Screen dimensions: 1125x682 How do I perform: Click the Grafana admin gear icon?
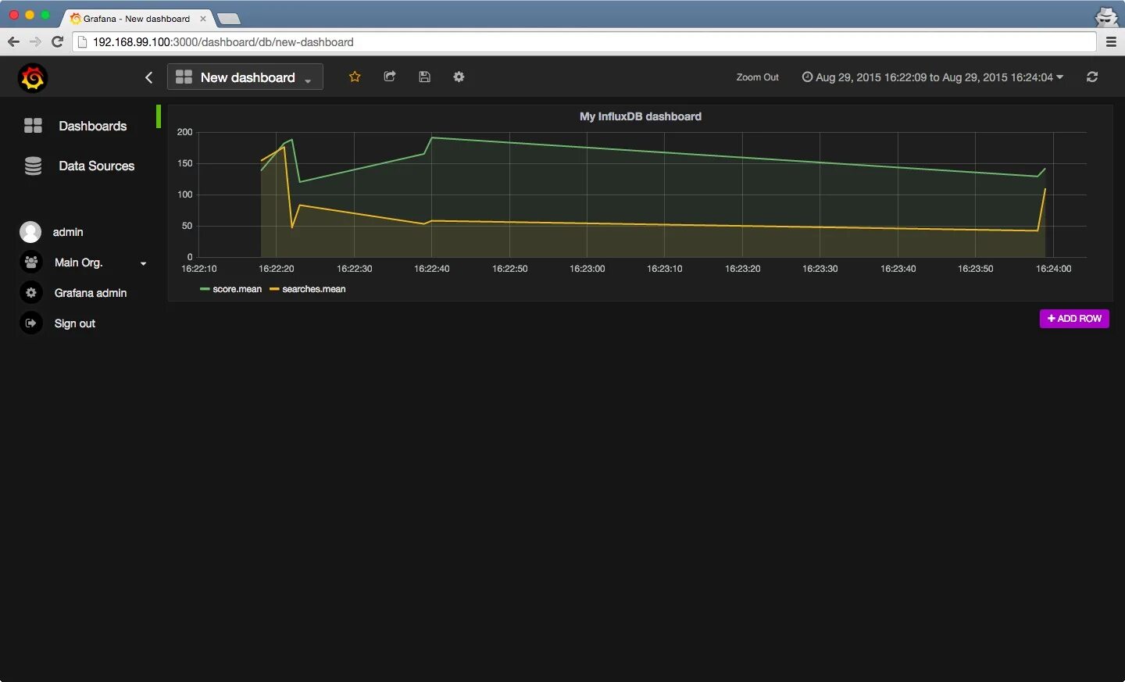[x=30, y=293]
